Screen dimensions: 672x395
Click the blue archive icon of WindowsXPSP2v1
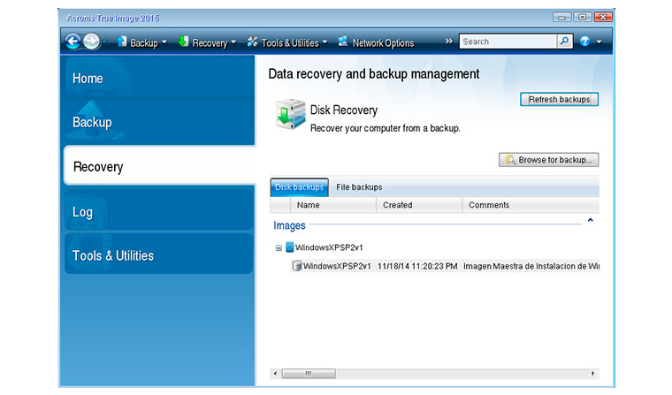[290, 247]
